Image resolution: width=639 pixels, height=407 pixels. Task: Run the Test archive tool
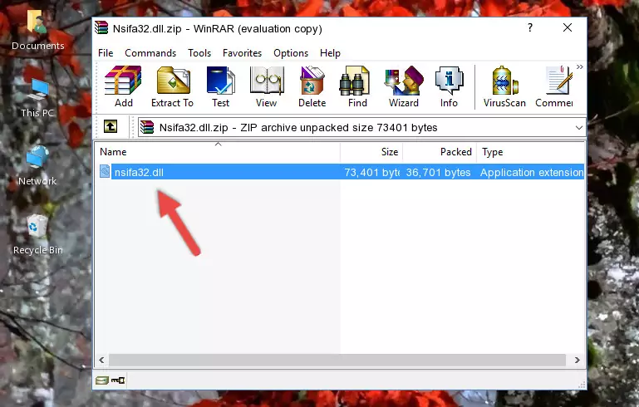pyautogui.click(x=220, y=86)
